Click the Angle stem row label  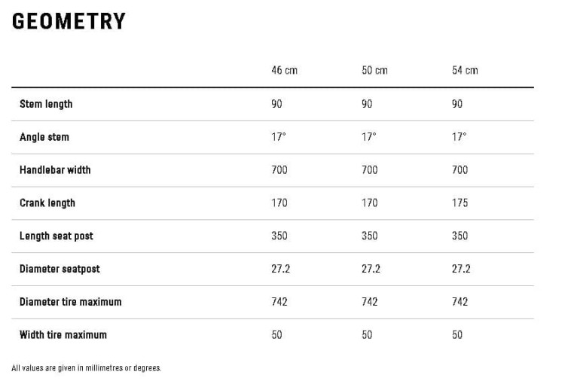click(44, 137)
